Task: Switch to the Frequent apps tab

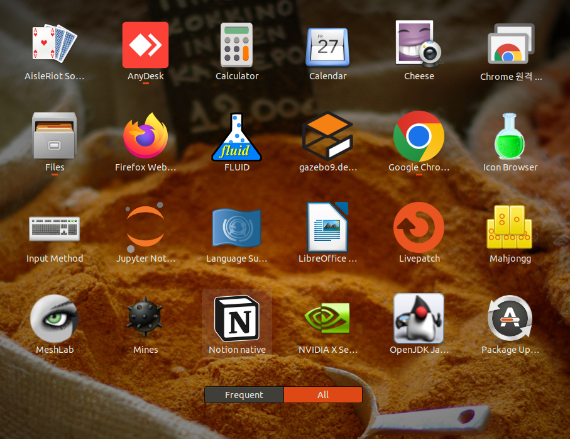Action: tap(244, 395)
